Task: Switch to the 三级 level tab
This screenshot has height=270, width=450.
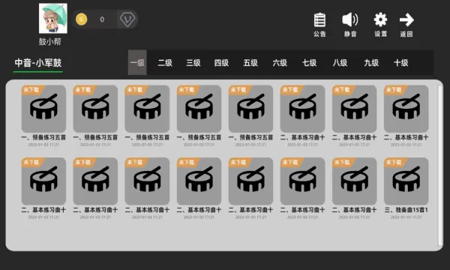Action: 193,62
